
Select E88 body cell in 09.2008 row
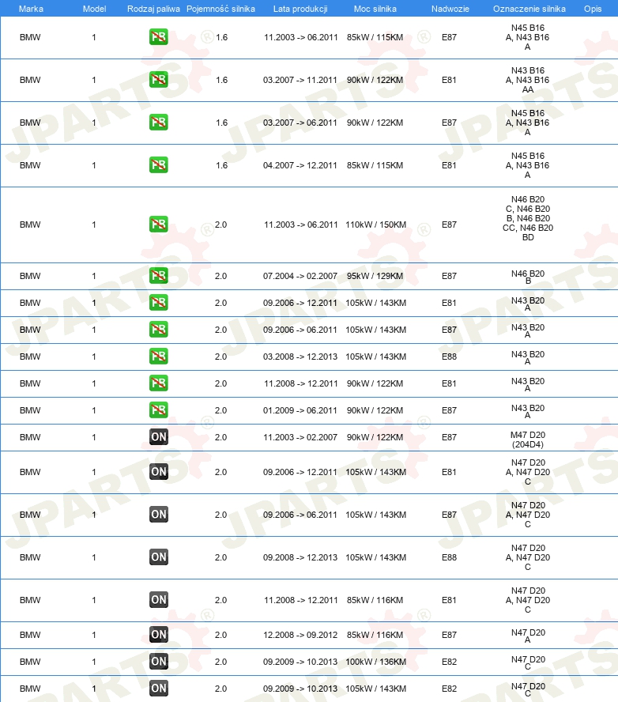coord(449,557)
